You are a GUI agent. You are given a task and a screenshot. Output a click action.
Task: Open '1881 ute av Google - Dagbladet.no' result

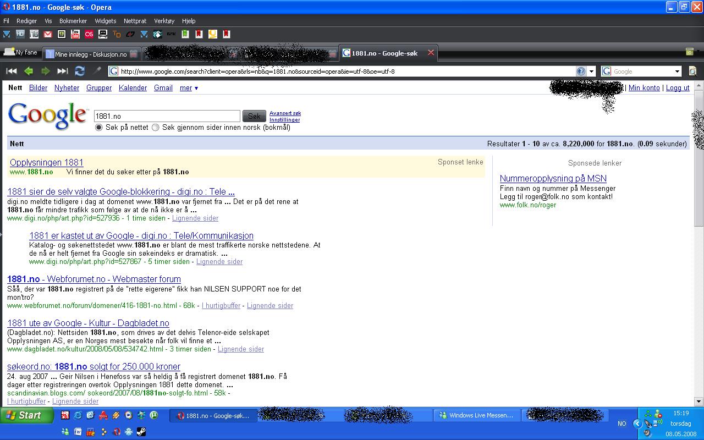88,323
